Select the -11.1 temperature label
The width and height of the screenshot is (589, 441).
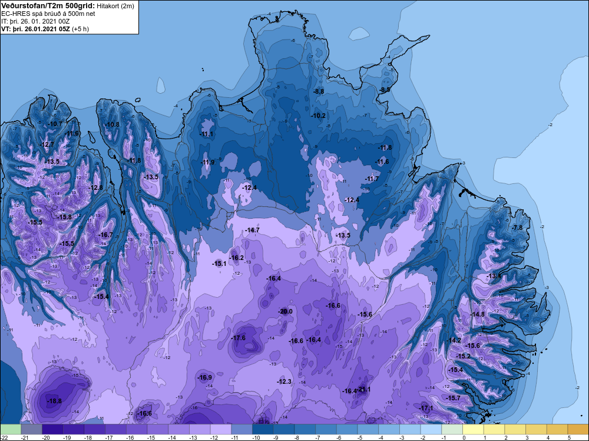point(206,134)
